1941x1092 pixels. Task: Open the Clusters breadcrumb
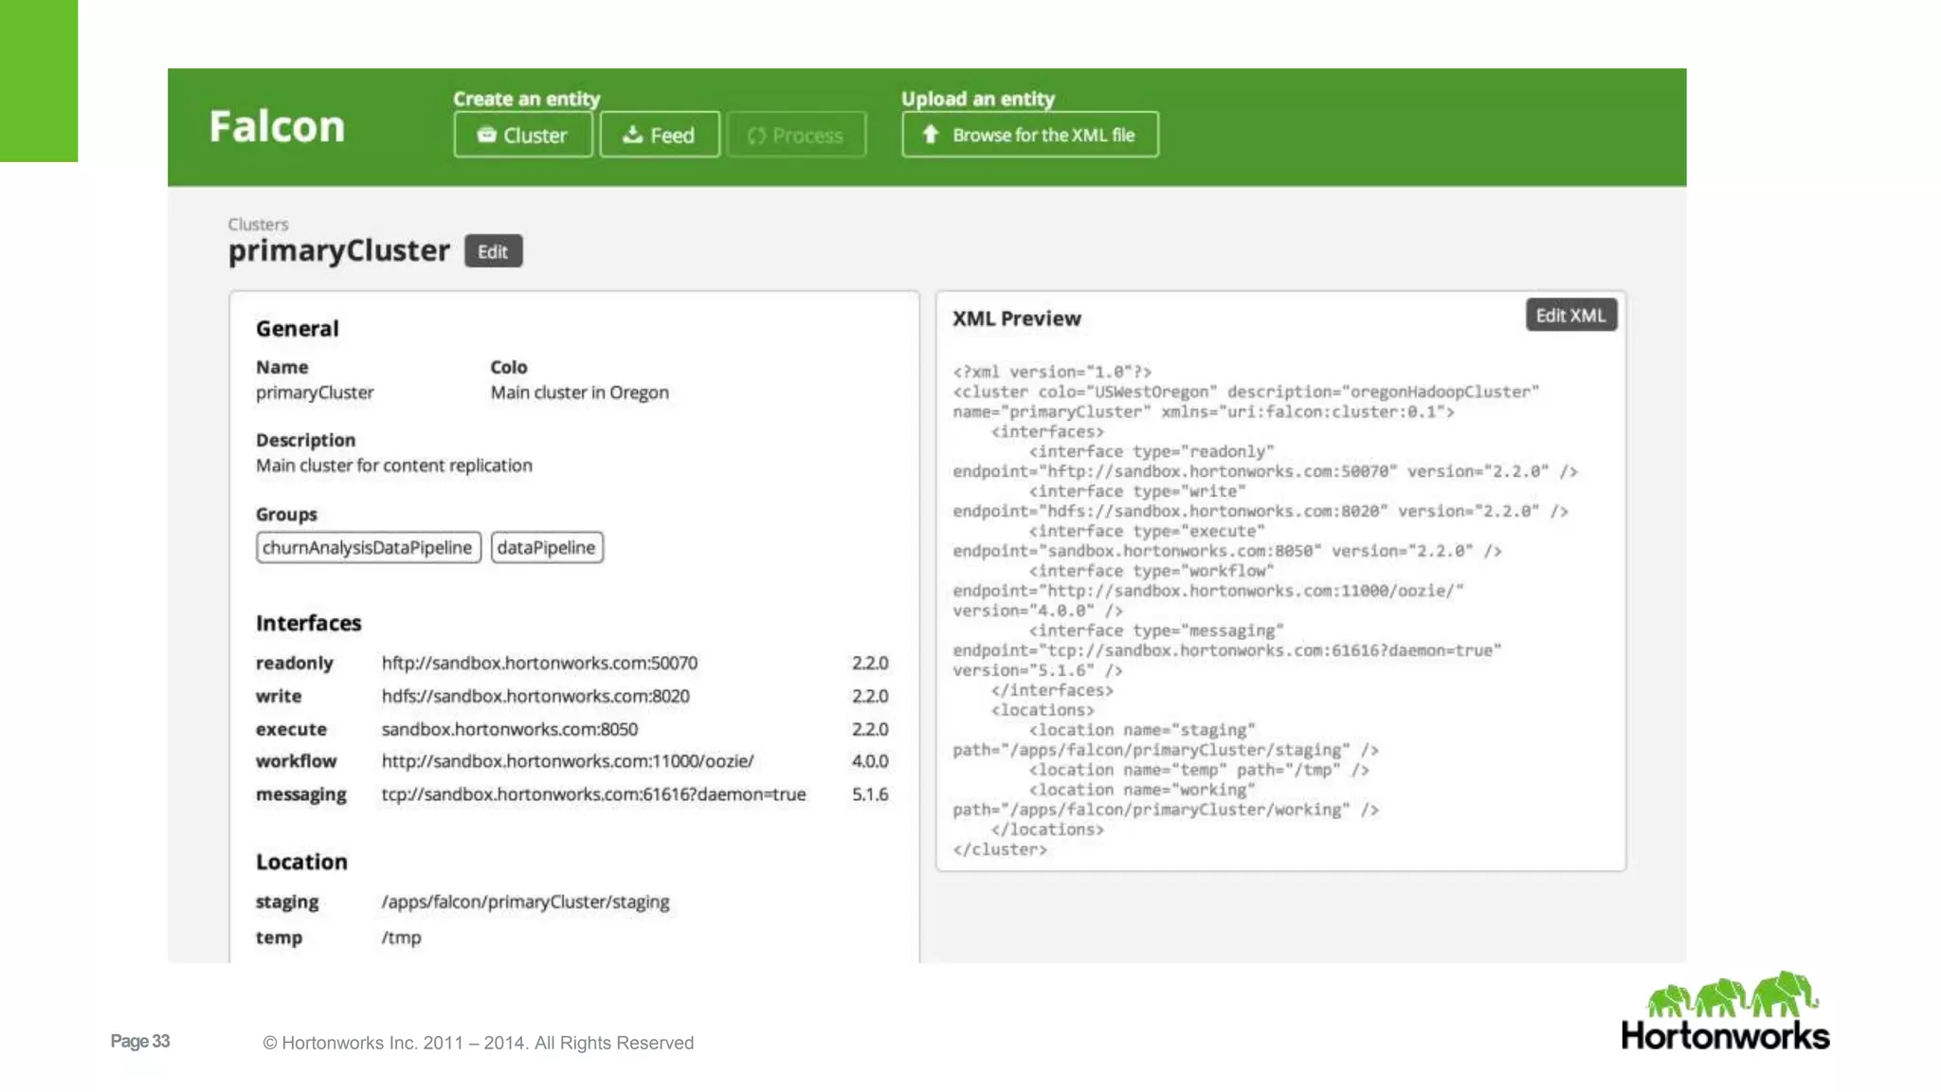coord(258,225)
